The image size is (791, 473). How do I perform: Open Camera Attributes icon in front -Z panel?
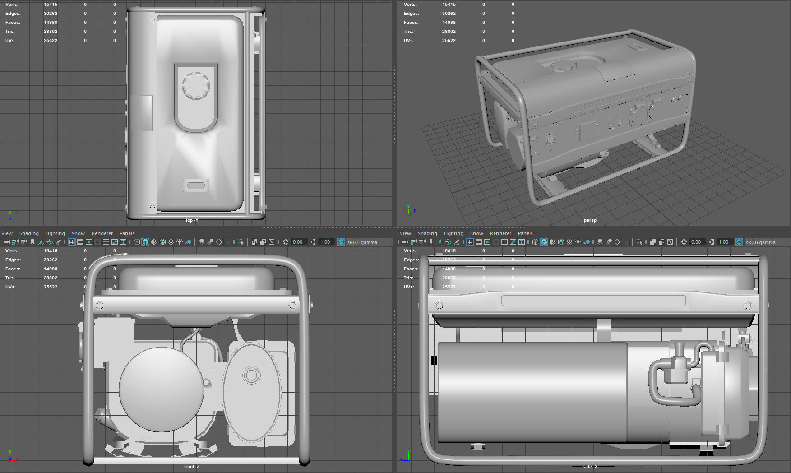[x=23, y=242]
